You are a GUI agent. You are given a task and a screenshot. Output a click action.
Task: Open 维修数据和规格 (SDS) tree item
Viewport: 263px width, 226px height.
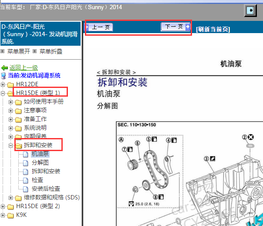pos(52,197)
